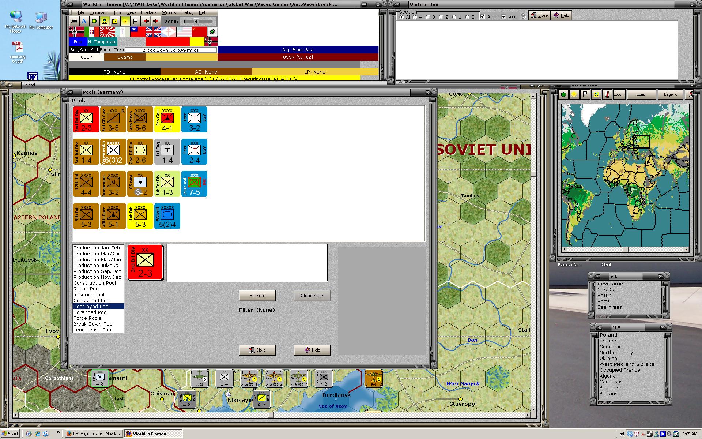Click the red left arrow toolbar icon
Screen dimensions: 702x439
tap(146, 21)
